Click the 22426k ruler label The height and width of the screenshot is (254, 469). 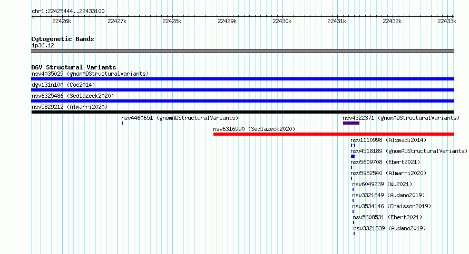pos(62,21)
